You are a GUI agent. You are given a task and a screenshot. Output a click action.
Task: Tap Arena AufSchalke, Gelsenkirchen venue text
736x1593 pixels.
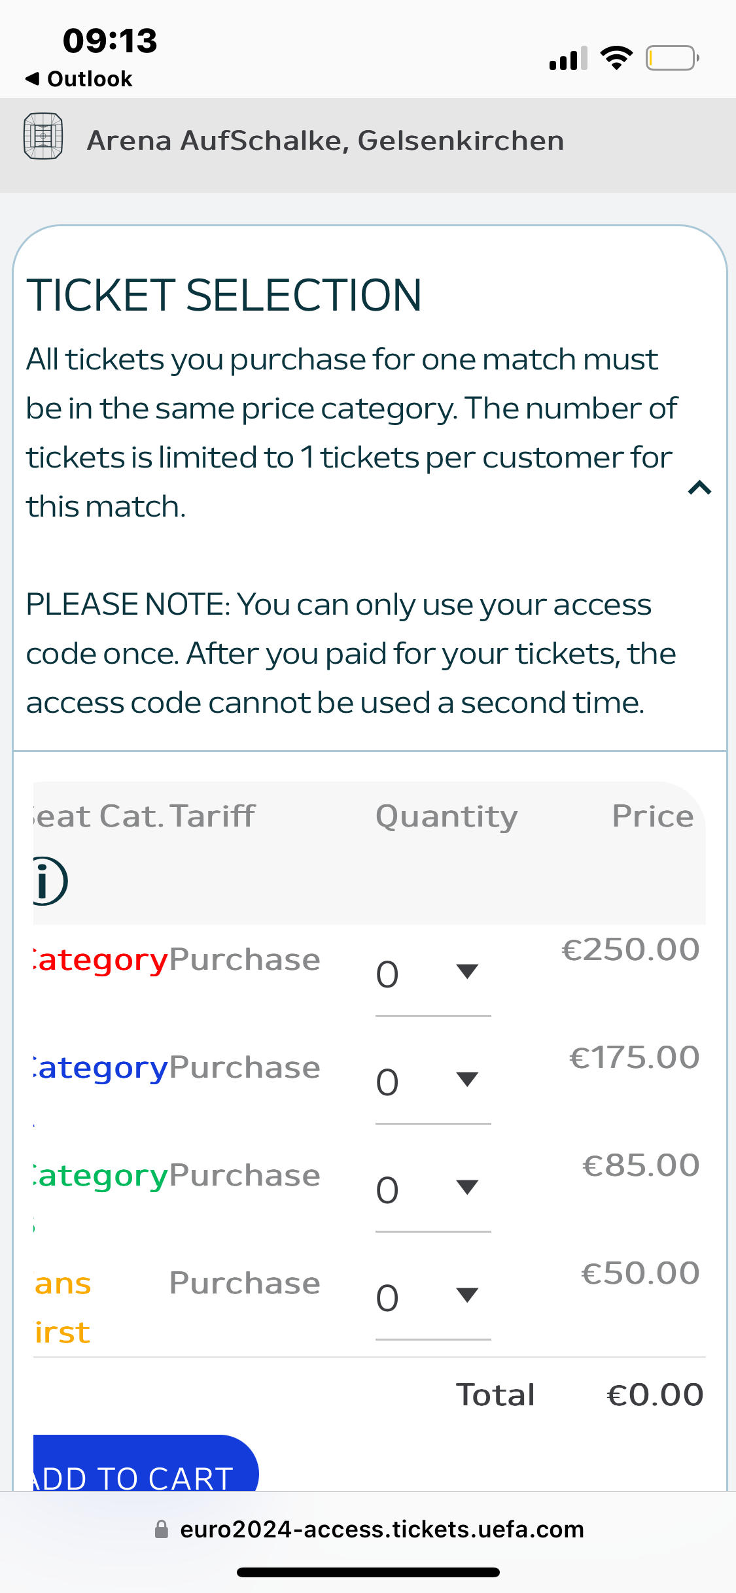[325, 141]
